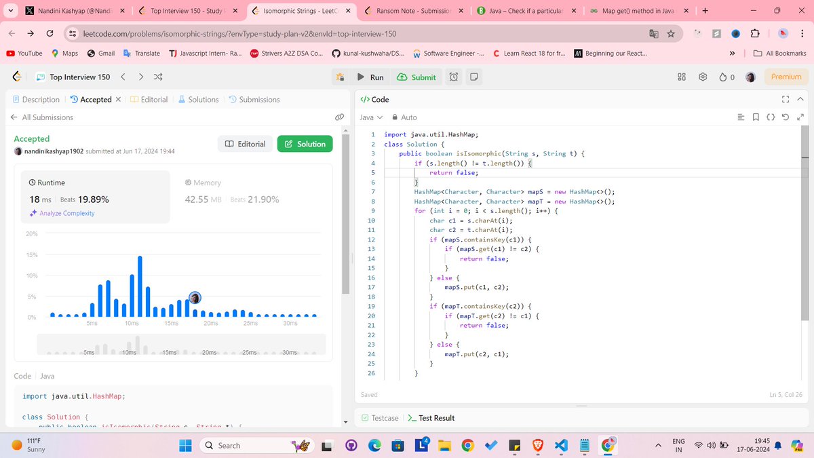Image resolution: width=814 pixels, height=458 pixels.
Task: Click the streak flame counter
Action: (x=727, y=77)
